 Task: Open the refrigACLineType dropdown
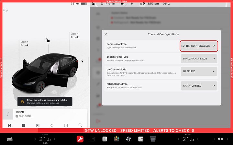tap(199, 86)
